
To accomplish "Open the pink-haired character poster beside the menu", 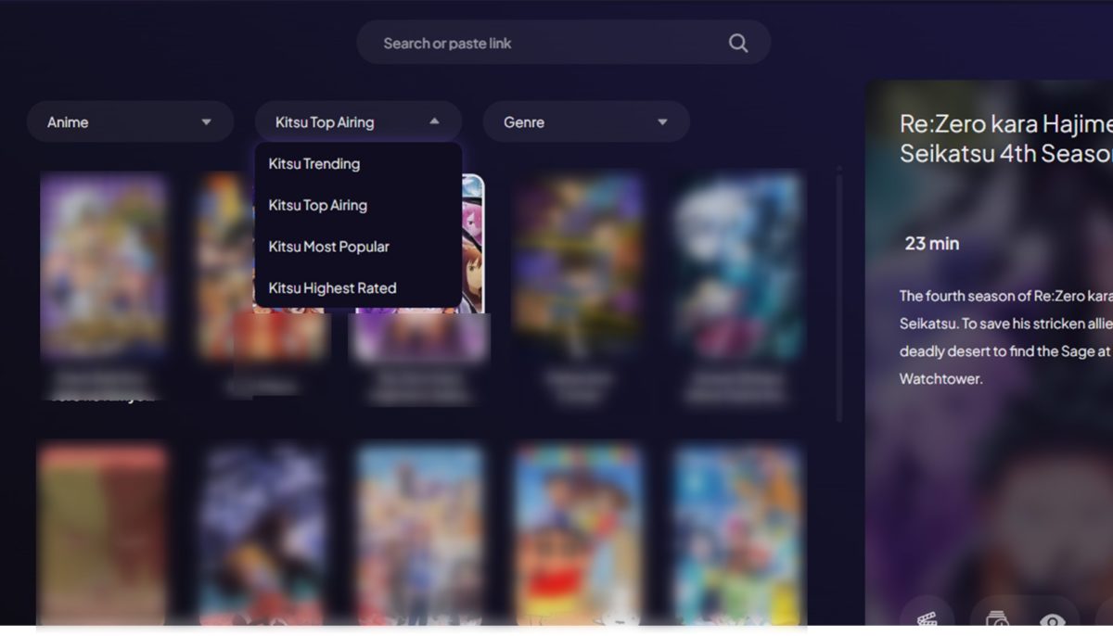I will (x=473, y=243).
